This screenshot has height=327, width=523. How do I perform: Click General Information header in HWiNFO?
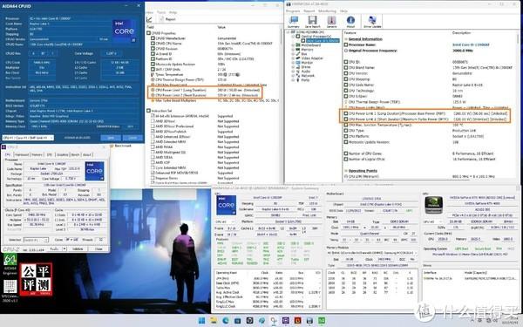[365, 39]
